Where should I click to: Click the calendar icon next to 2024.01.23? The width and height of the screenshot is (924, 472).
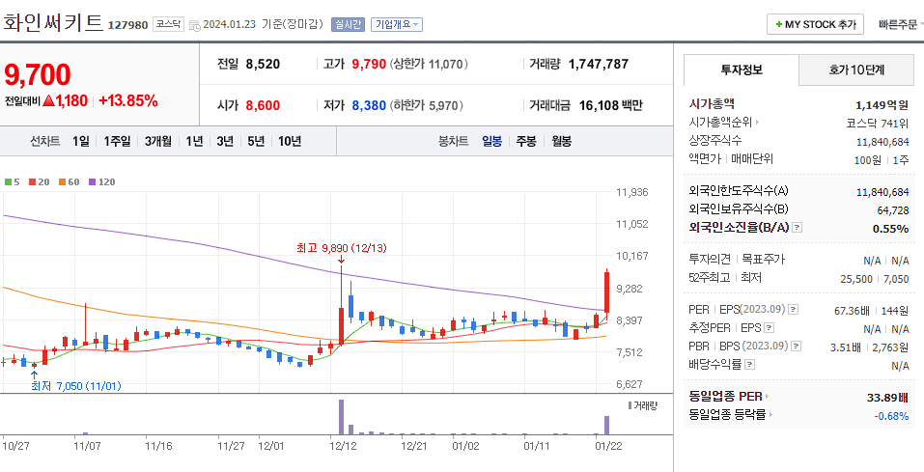[194, 25]
